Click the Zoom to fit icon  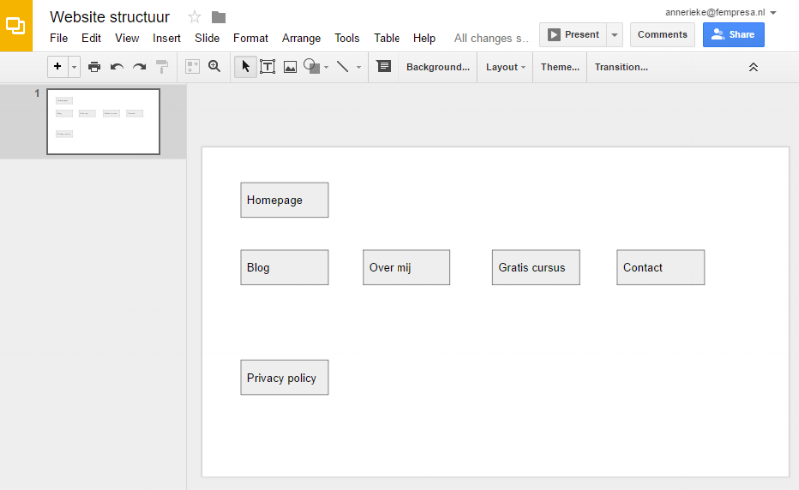tap(192, 67)
